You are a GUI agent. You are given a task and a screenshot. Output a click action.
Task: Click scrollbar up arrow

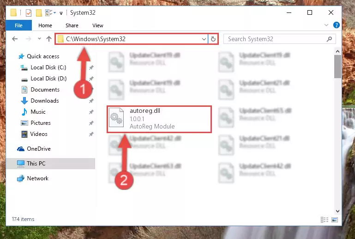coord(337,51)
